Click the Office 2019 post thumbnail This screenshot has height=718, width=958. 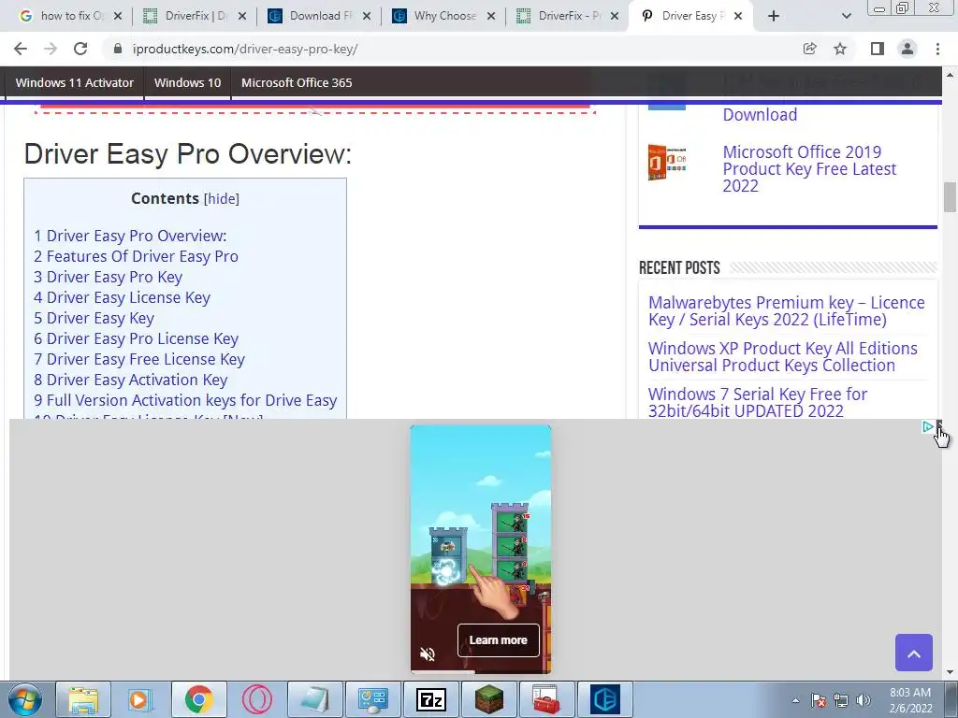tap(666, 163)
